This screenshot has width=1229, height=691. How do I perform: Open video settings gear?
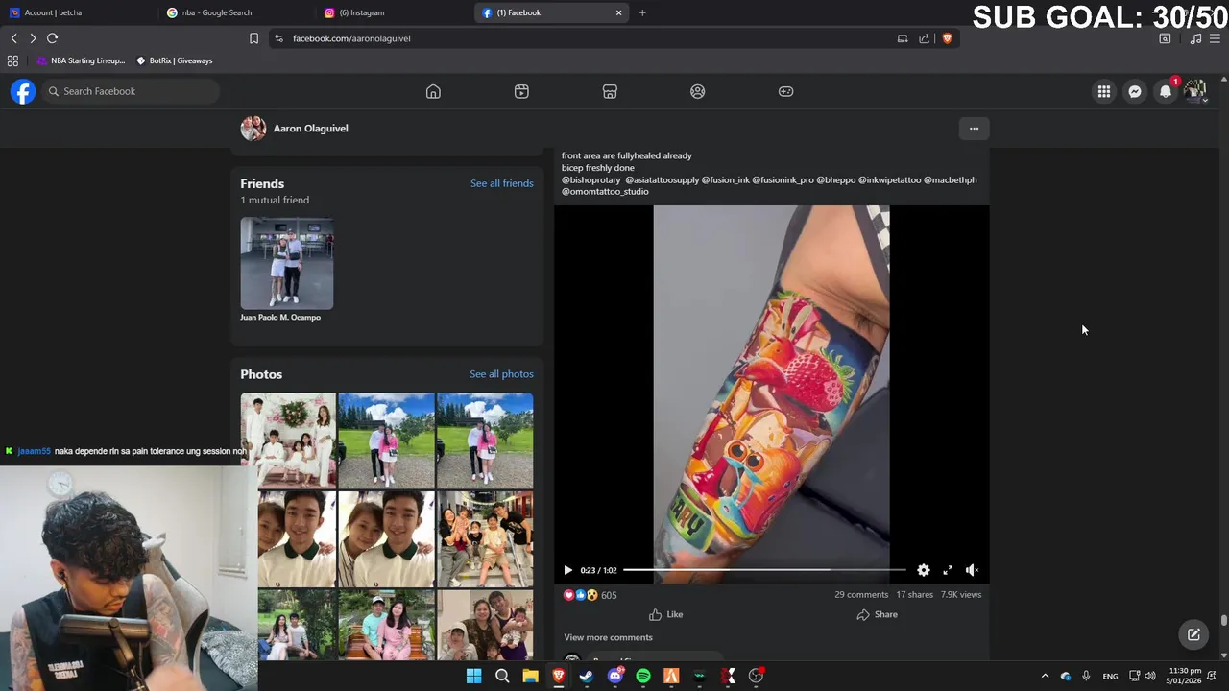click(x=924, y=570)
